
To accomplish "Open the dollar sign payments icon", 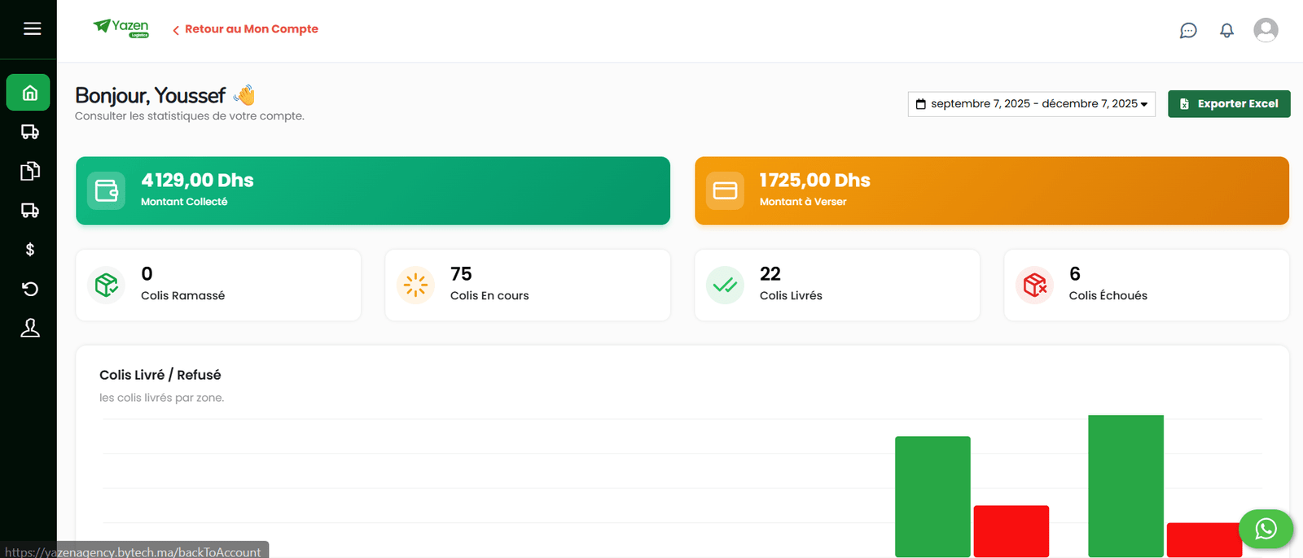I will coord(29,250).
